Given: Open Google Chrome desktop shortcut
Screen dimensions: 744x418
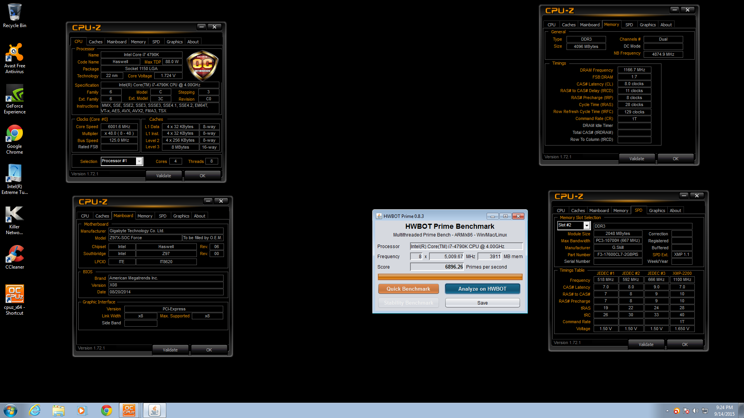Looking at the screenshot, I should pyautogui.click(x=15, y=139).
